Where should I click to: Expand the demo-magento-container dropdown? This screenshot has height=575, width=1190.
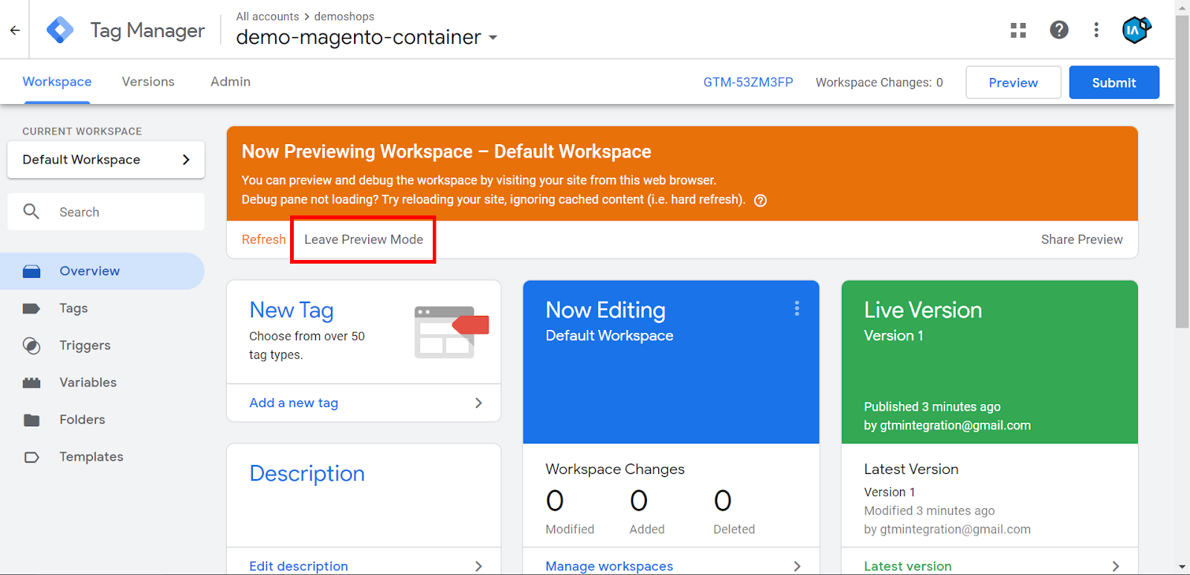[x=492, y=38]
